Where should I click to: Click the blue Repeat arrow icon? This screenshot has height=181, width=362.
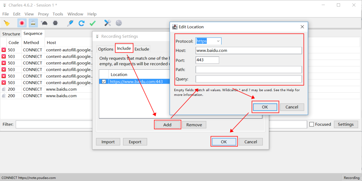[81, 23]
